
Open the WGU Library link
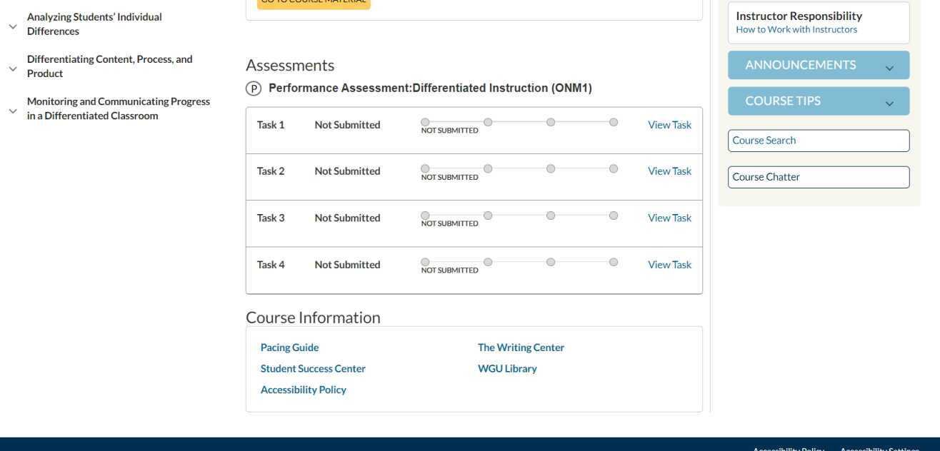pos(507,369)
